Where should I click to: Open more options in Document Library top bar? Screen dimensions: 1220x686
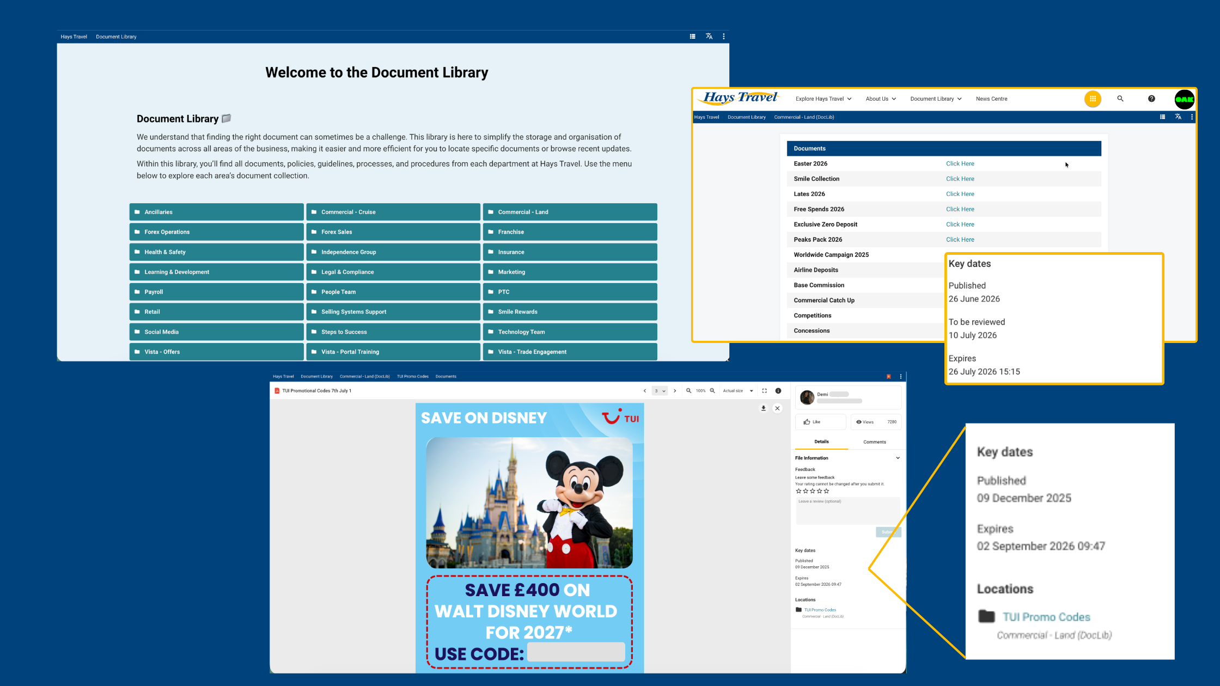coord(723,36)
